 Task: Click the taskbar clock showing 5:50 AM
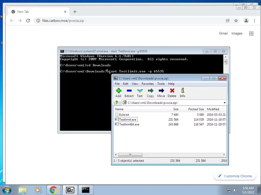248,190
